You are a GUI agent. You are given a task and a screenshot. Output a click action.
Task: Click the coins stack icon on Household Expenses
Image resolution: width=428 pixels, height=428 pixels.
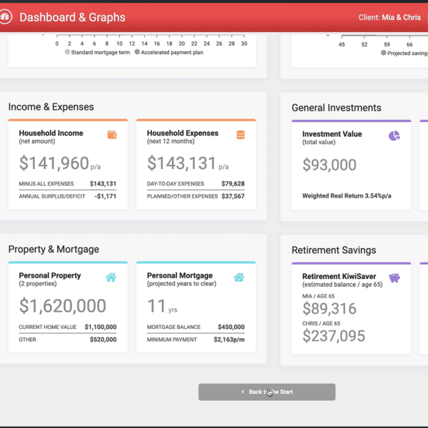pyautogui.click(x=240, y=135)
